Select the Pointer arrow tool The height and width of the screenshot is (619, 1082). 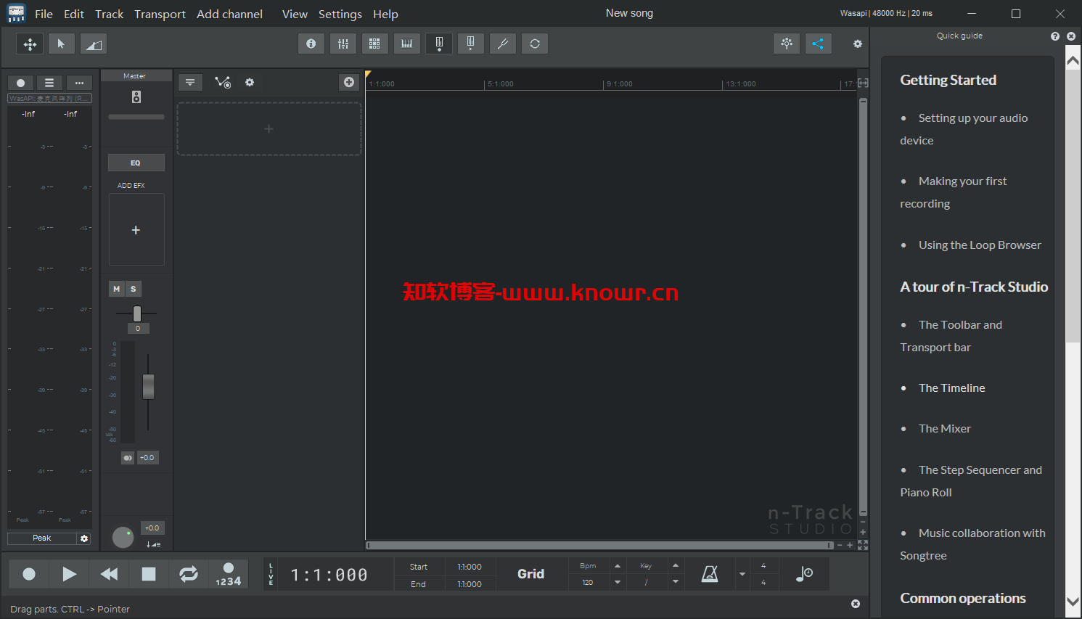[62, 44]
